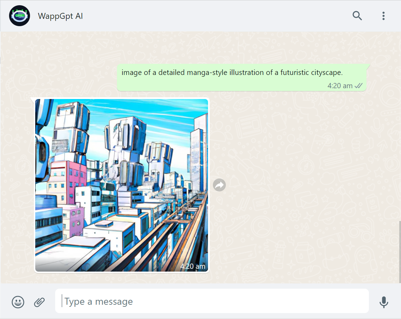Start voice recording with microphone icon
Screen dimensions: 401x319
[x=384, y=302]
